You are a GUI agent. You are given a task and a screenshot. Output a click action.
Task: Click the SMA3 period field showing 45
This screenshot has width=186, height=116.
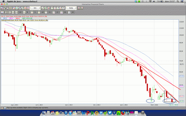click(73, 12)
